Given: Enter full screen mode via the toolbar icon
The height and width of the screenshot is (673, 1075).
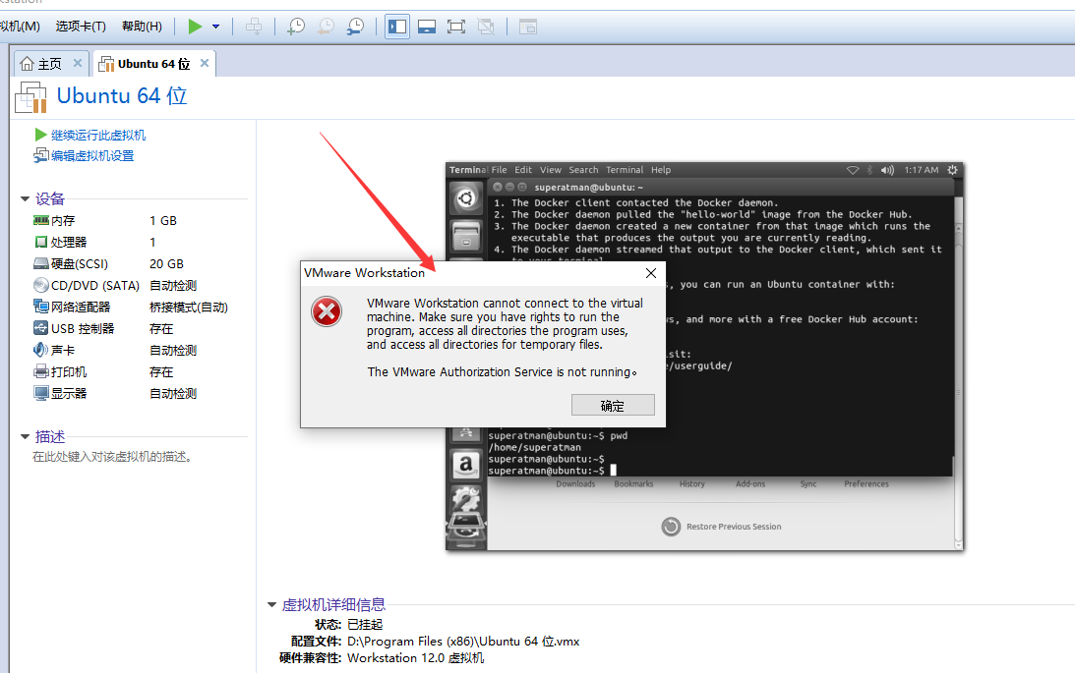Looking at the screenshot, I should pyautogui.click(x=456, y=27).
